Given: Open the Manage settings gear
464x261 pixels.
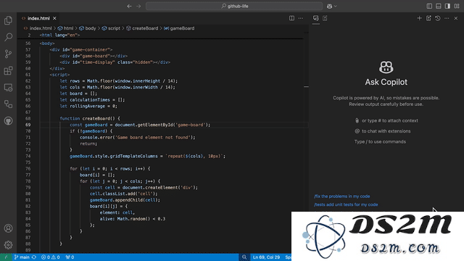Looking at the screenshot, I should [8, 245].
